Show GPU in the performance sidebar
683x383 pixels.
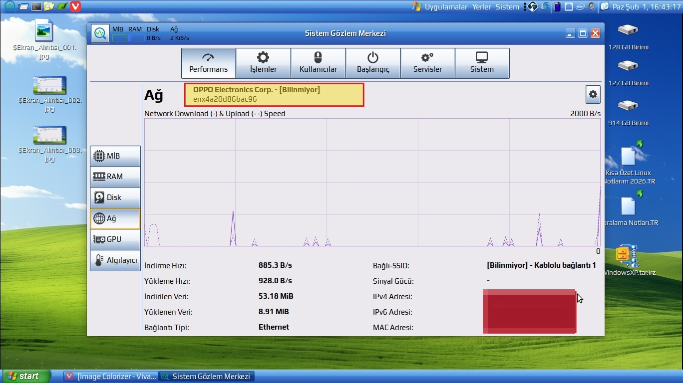(x=115, y=239)
